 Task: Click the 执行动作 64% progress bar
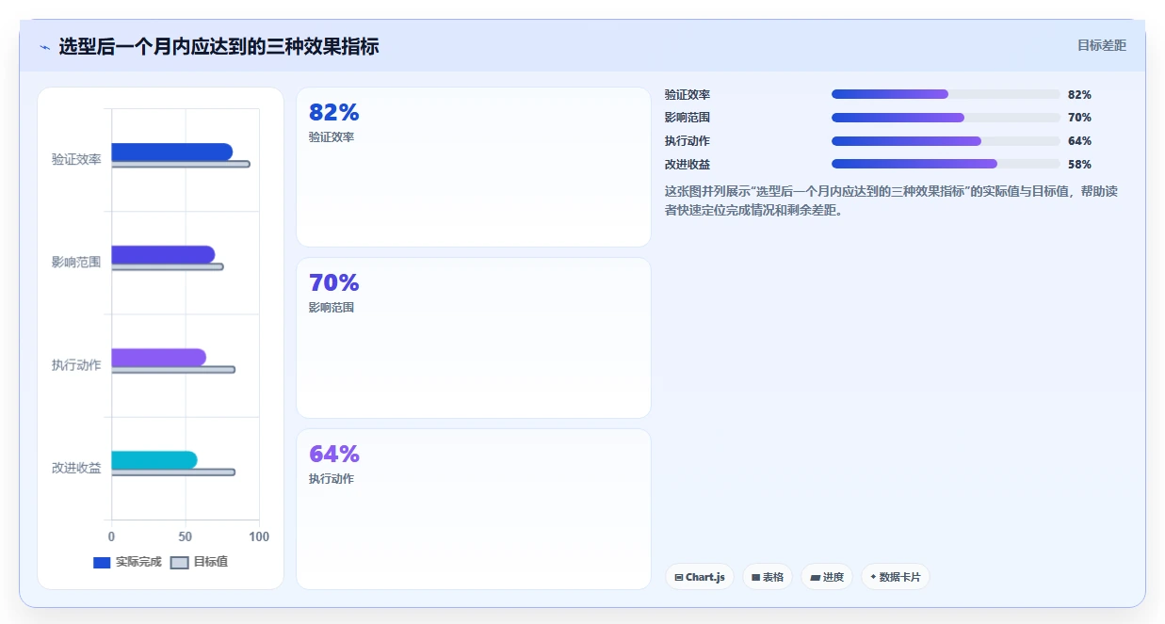pos(946,141)
